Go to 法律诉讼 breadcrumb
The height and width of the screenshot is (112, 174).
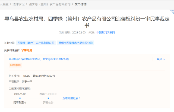click(18, 4)
